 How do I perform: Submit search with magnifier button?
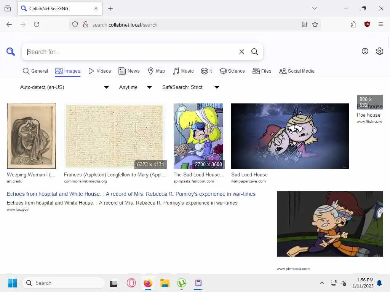click(254, 52)
